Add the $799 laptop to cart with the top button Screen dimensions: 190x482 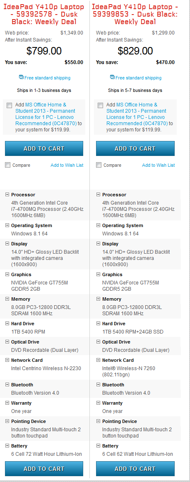(x=44, y=148)
